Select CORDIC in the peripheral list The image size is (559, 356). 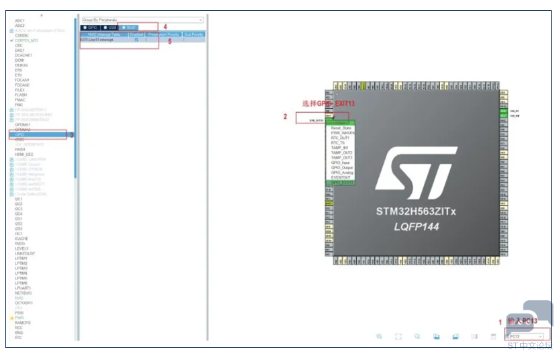[x=21, y=36]
